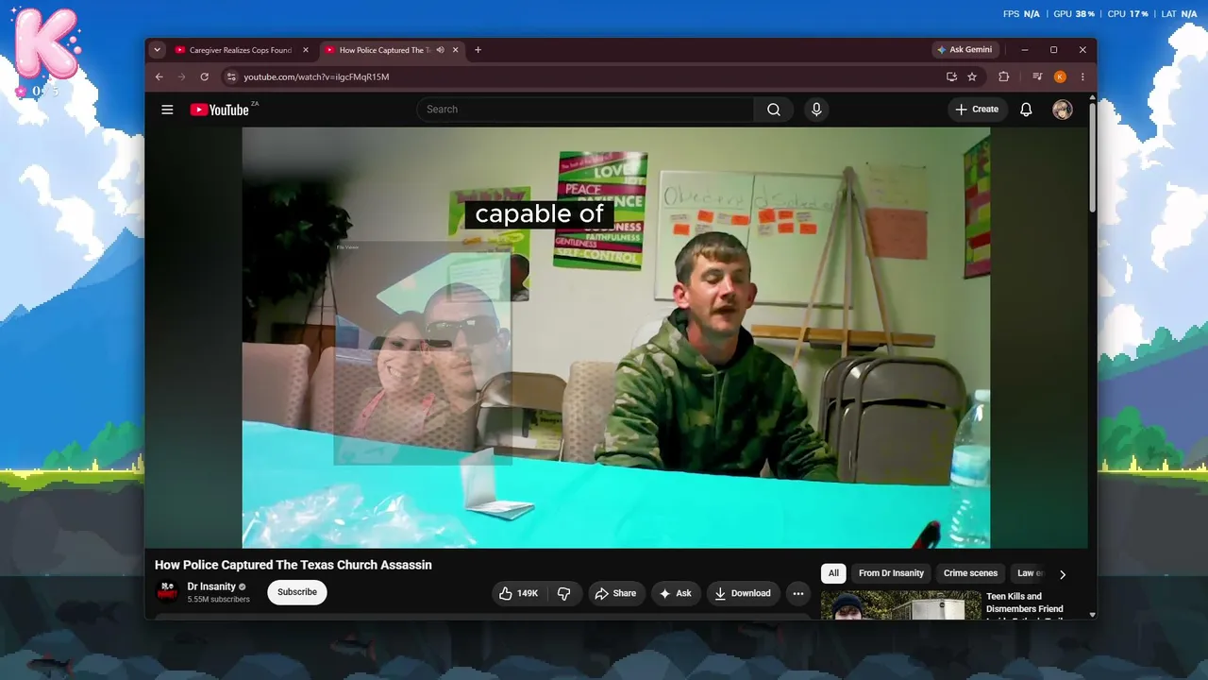
Task: Click the GPU 38% overlay readout
Action: [x=1074, y=14]
